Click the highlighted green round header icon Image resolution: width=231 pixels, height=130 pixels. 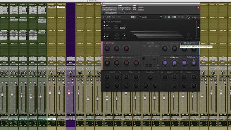pos(169,17)
